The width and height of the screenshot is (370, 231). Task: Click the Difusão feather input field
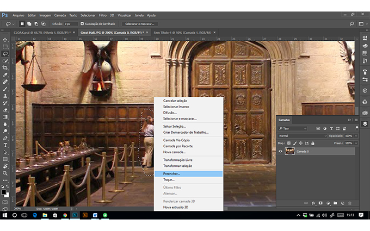tap(71, 24)
